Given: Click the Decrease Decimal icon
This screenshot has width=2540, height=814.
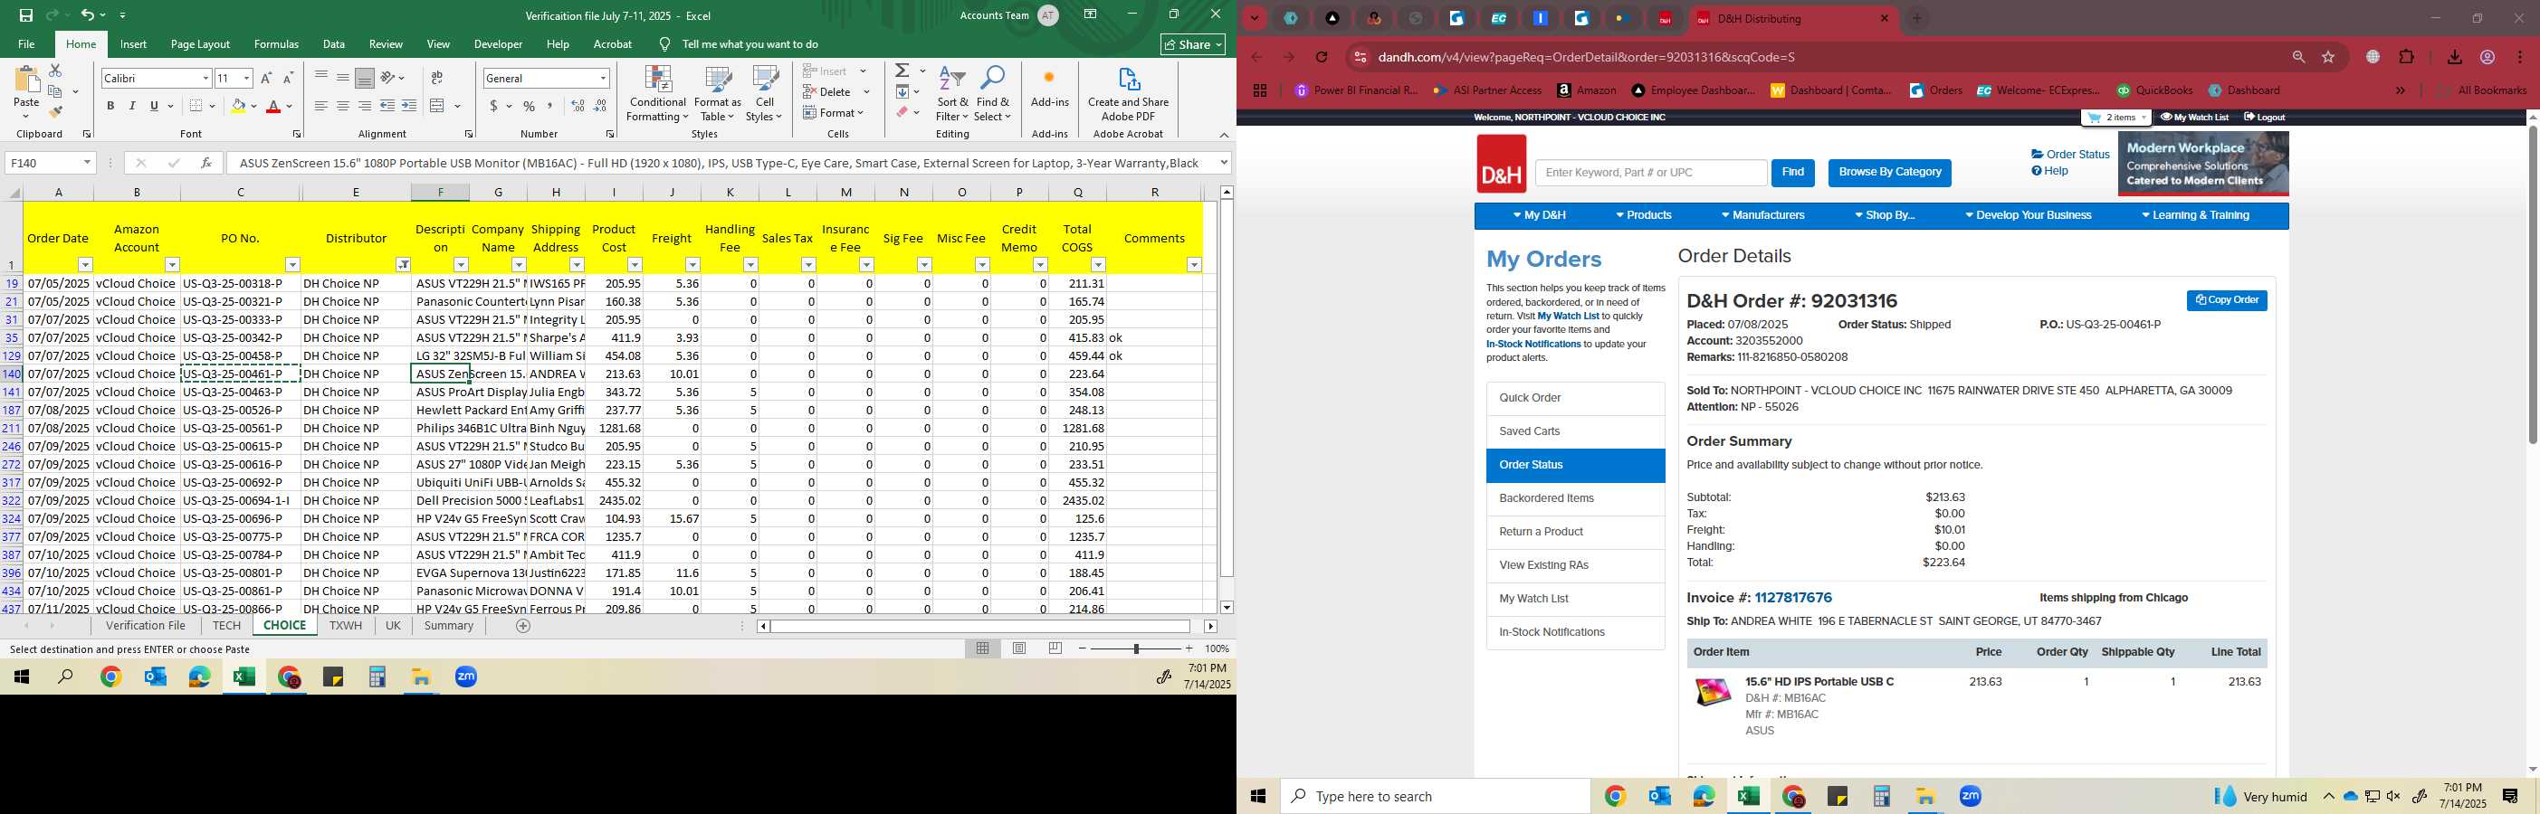Looking at the screenshot, I should pos(600,106).
